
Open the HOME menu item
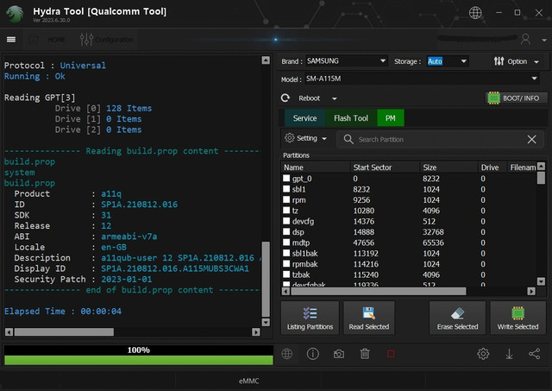tap(56, 40)
